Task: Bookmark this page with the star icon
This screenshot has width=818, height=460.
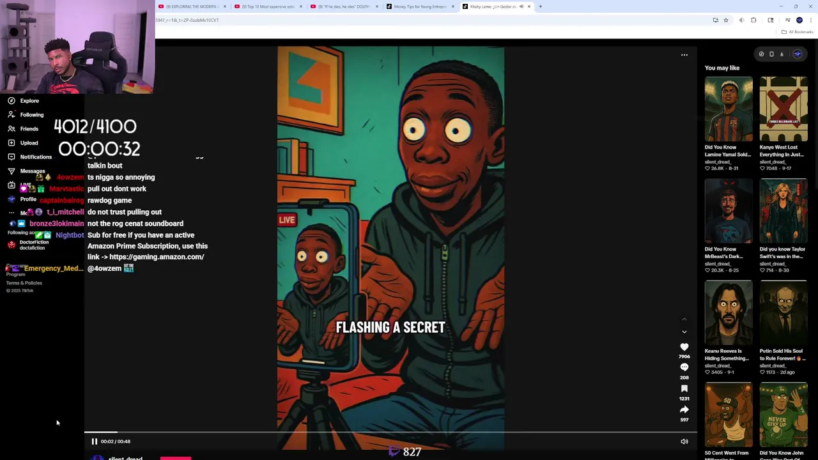Action: click(x=725, y=20)
